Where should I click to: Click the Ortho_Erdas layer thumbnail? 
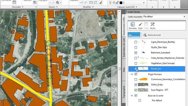143,85
